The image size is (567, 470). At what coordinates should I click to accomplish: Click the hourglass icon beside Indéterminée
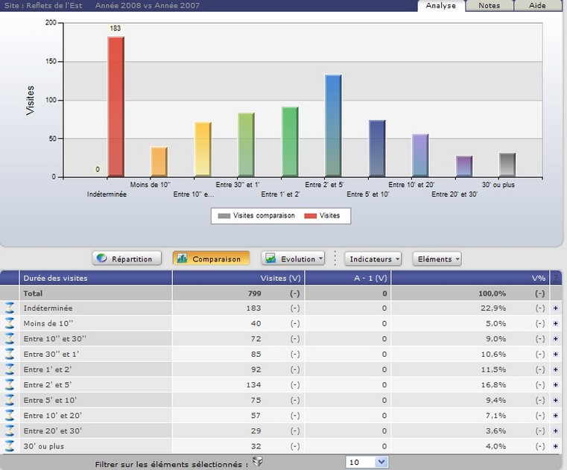(10, 308)
